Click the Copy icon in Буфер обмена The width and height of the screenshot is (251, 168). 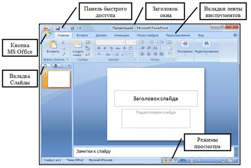[63, 48]
